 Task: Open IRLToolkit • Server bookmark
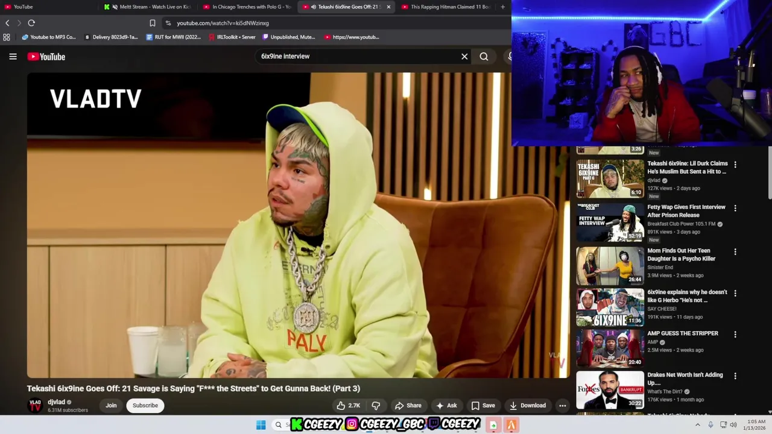(232, 37)
